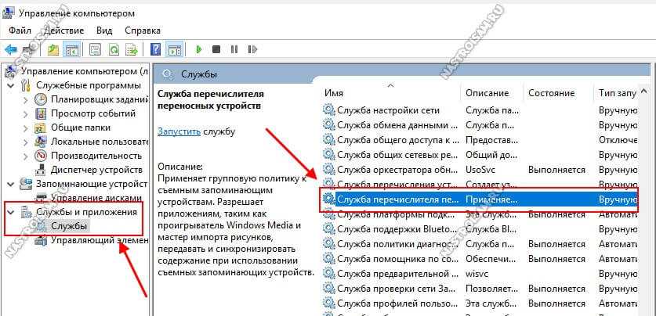Screen dimensions: 656x316
Task: Select the row Служба перечисления устройств
Action: click(x=480, y=184)
